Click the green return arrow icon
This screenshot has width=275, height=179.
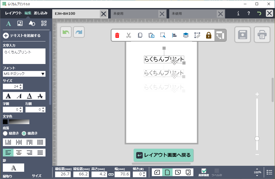coord(259,13)
